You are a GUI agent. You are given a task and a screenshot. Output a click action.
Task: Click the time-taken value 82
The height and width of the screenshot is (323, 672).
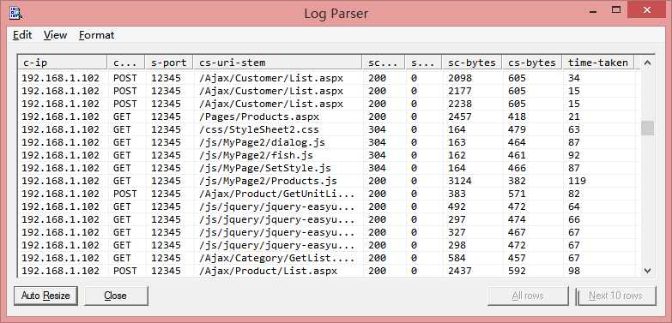pyautogui.click(x=574, y=194)
